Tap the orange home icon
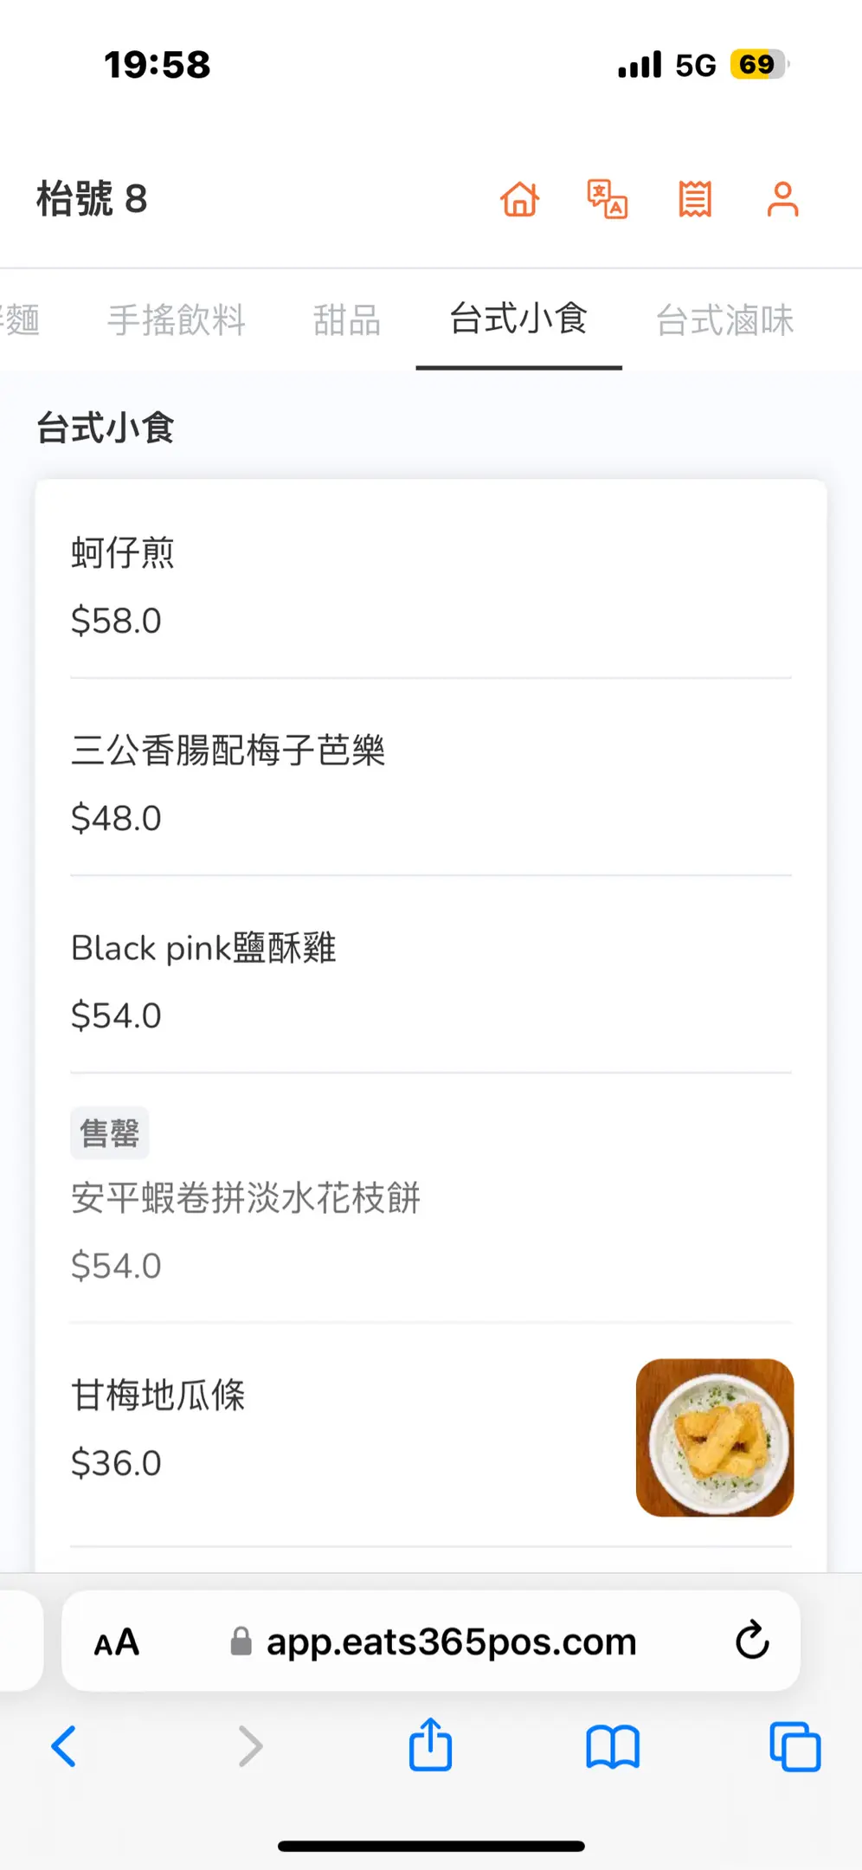 click(x=520, y=199)
